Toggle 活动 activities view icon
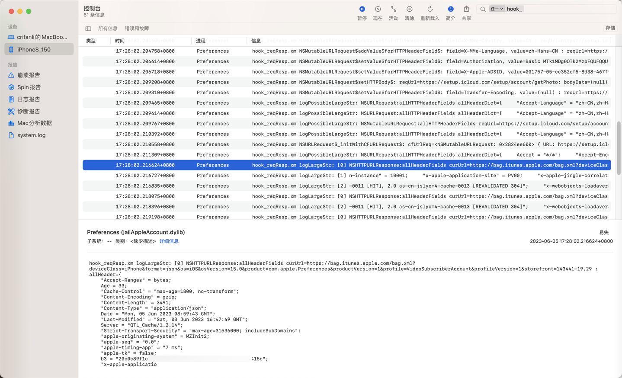Image resolution: width=622 pixels, height=378 pixels. pyautogui.click(x=393, y=9)
